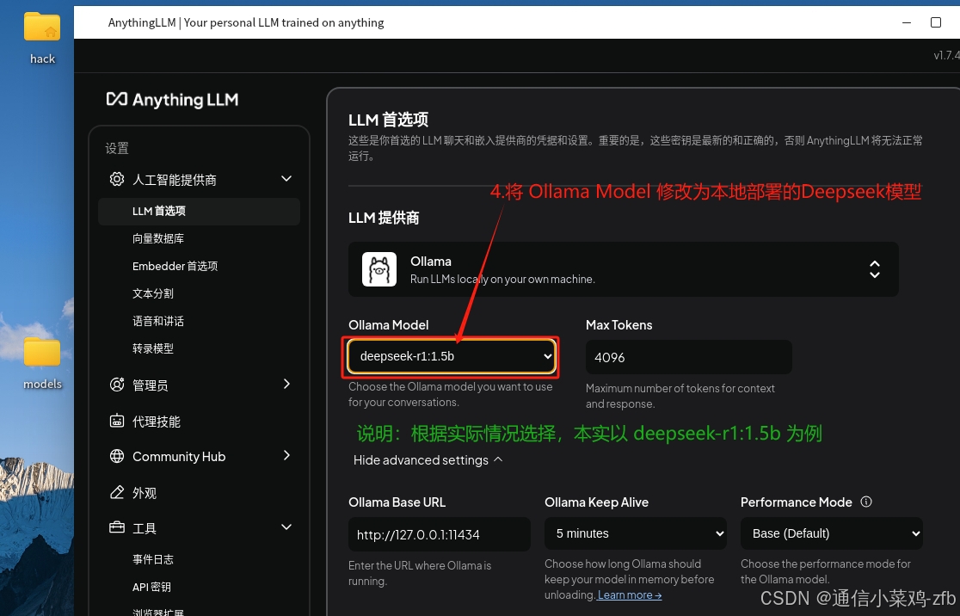This screenshot has height=616, width=960.
Task: Click the Ollama Base URL field
Action: [x=439, y=534]
